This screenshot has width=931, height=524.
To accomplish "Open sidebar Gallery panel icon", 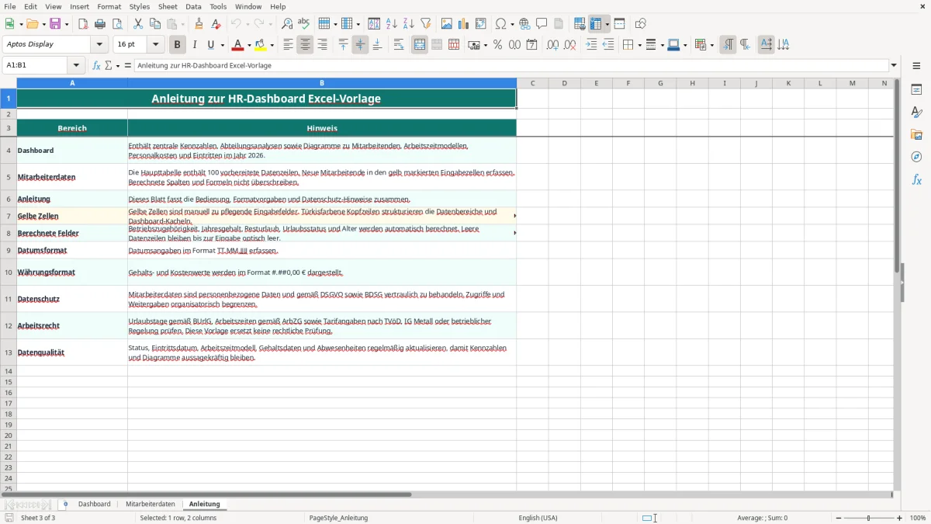I will (x=916, y=134).
